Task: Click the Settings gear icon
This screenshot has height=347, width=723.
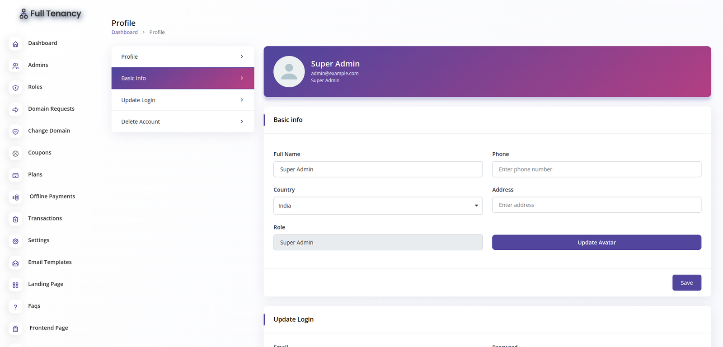Action: point(15,241)
